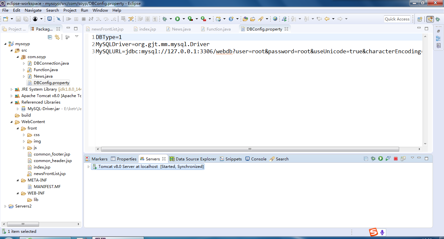Click editor horizontal scrollbar thumb

(250, 149)
